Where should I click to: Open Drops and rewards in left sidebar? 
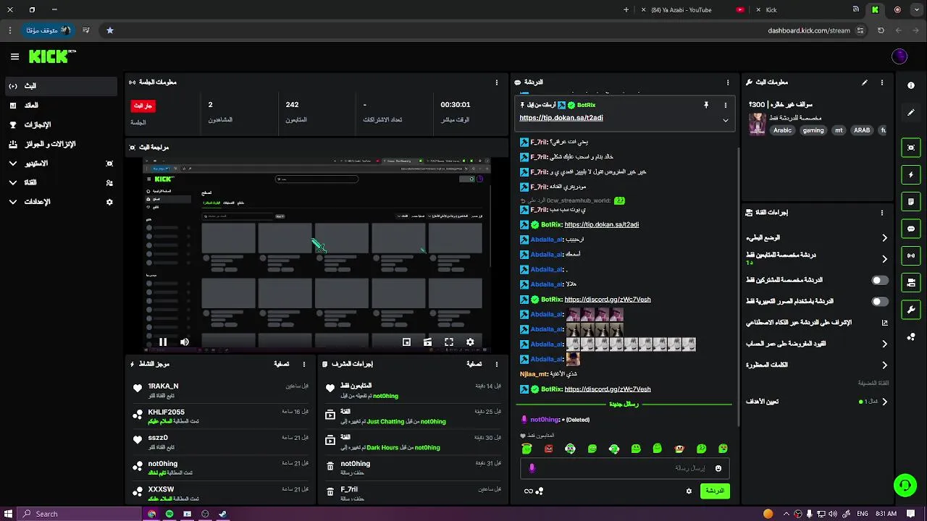click(x=61, y=144)
